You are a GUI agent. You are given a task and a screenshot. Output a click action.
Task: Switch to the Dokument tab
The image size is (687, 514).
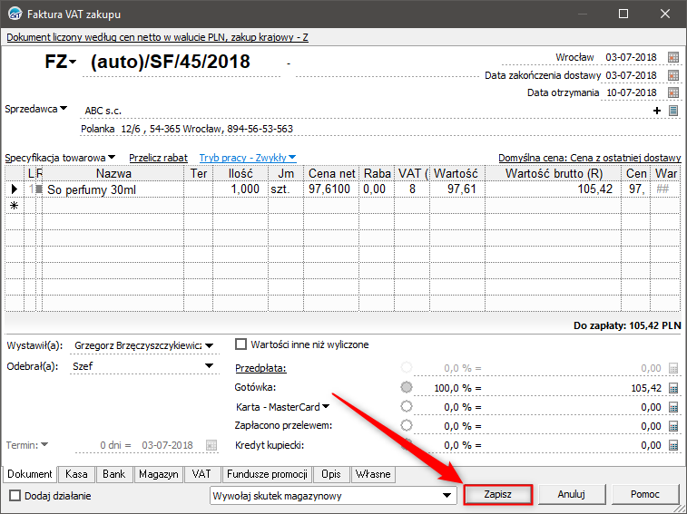(x=30, y=474)
